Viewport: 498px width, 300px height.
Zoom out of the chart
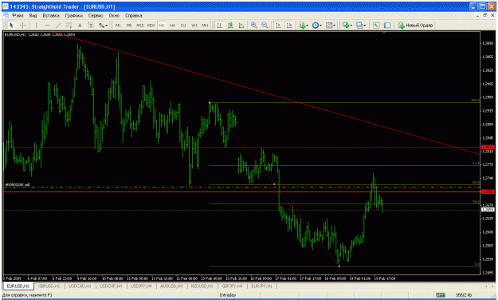265,26
